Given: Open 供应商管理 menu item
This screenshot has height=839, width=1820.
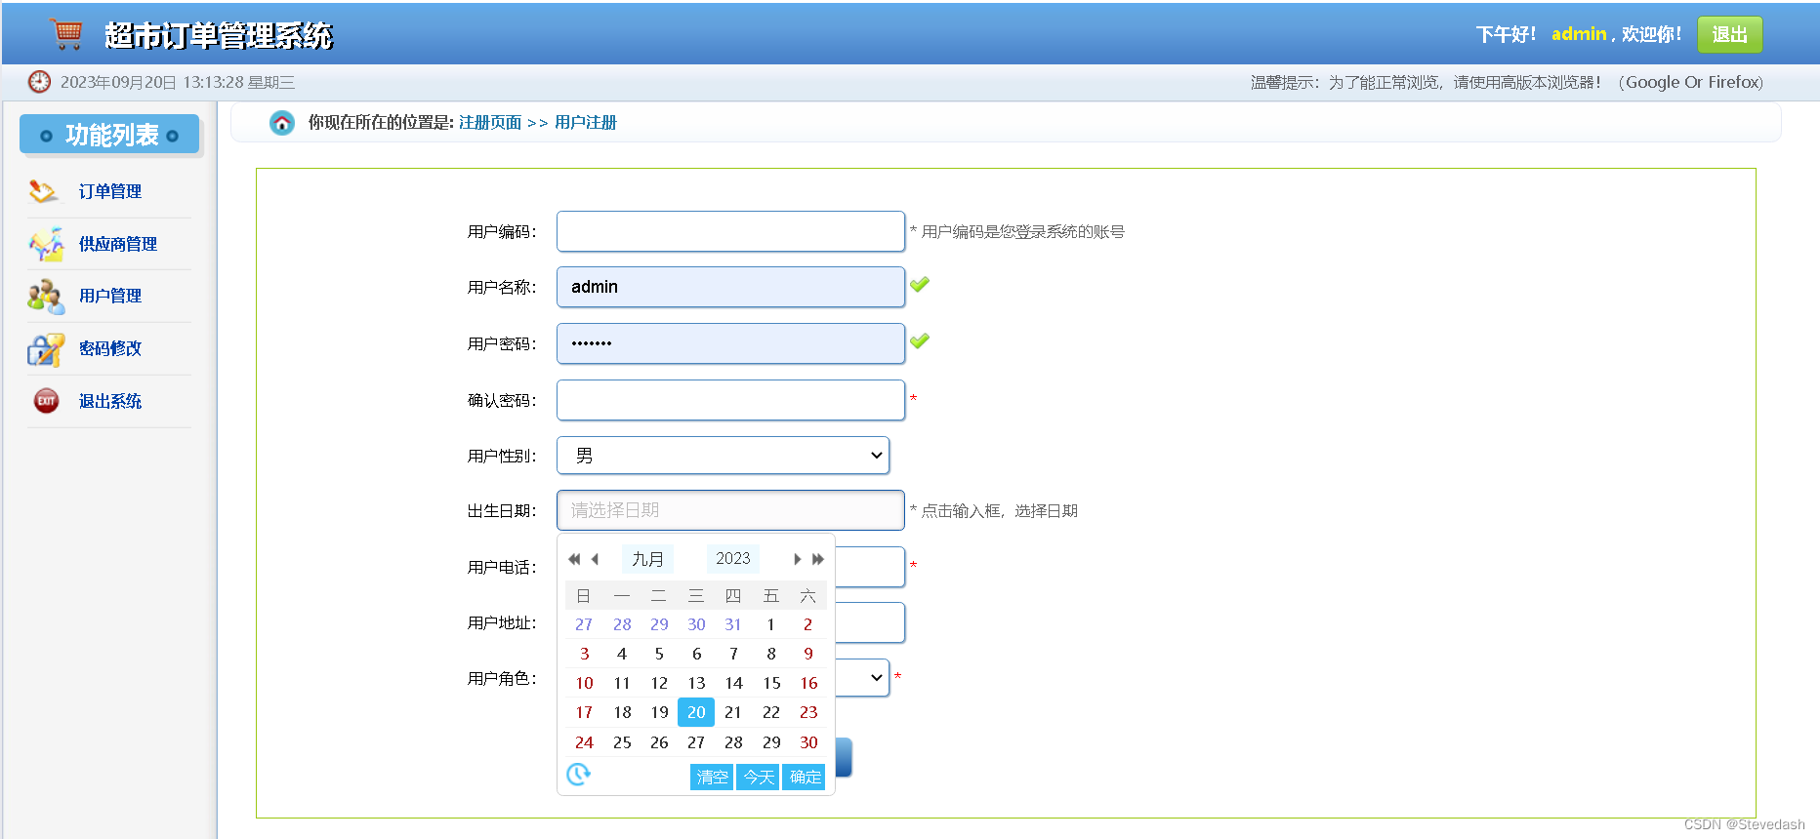Looking at the screenshot, I should [x=118, y=245].
